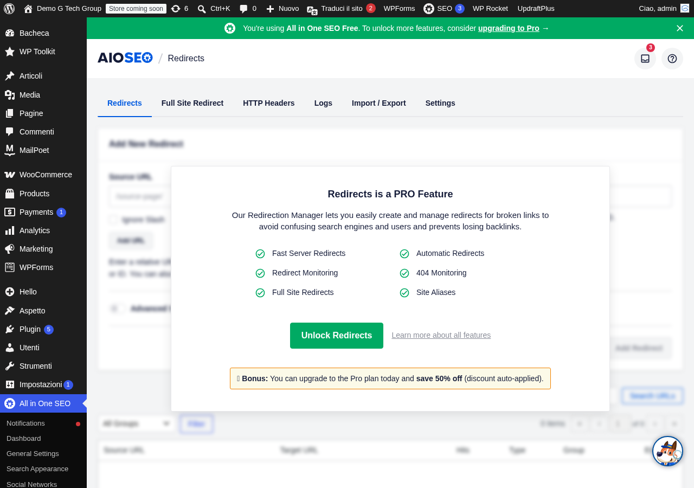Switch to the Redirects tab
Viewport: 694px width, 488px height.
pos(125,103)
